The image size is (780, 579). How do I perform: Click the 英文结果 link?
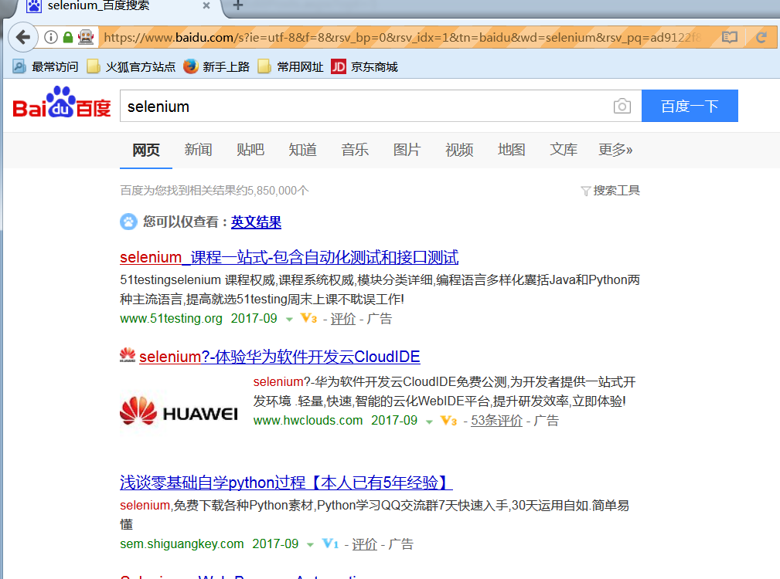pos(256,222)
